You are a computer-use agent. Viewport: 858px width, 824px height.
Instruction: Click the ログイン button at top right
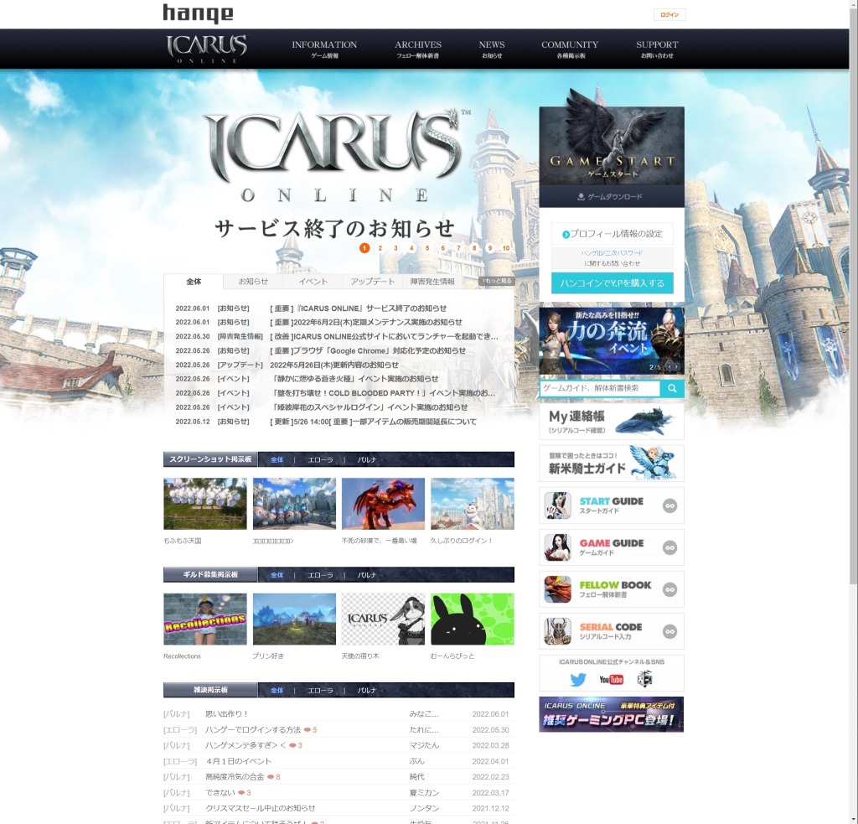point(669,15)
